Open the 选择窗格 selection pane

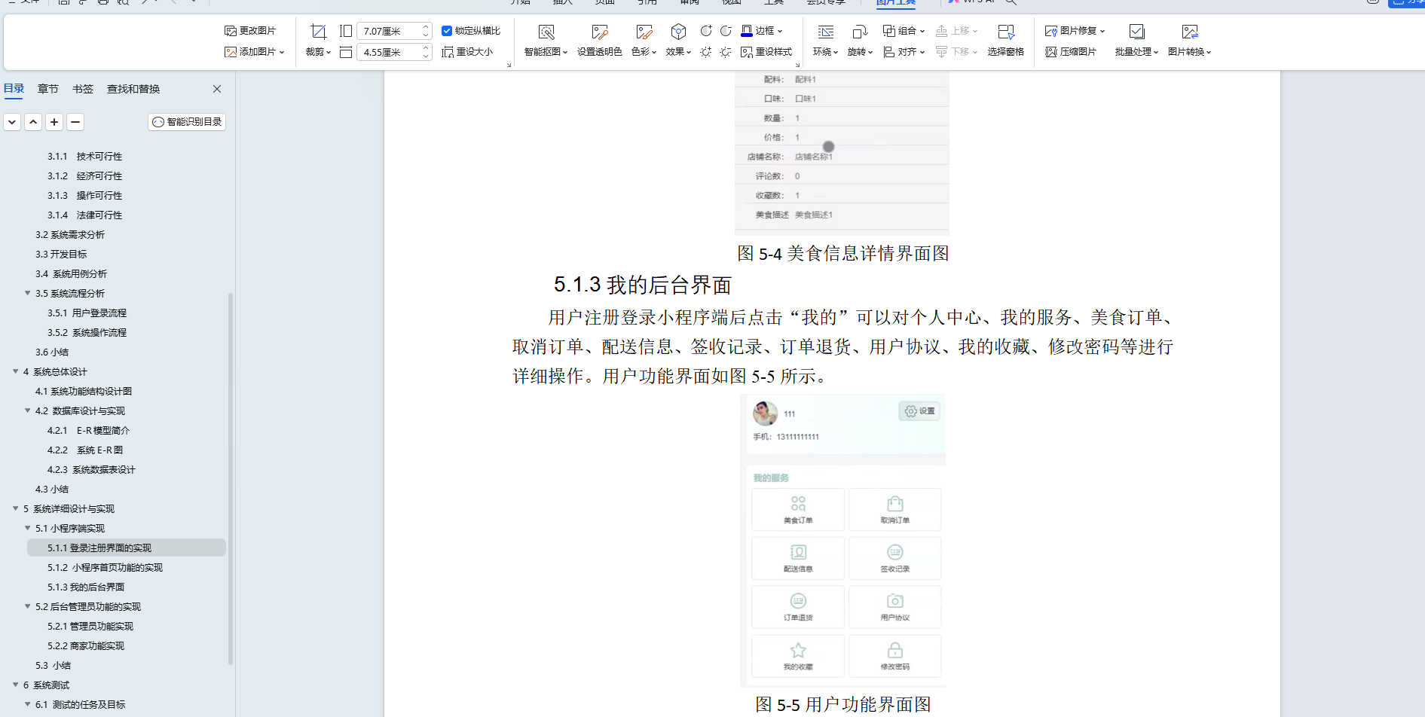click(x=1005, y=32)
